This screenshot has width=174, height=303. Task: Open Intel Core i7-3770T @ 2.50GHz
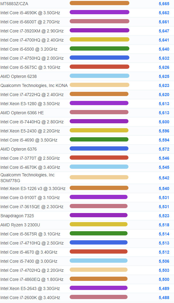pos(30,158)
